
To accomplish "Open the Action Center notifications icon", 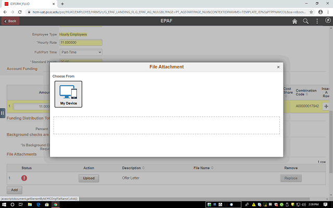I will pyautogui.click(x=325, y=204).
